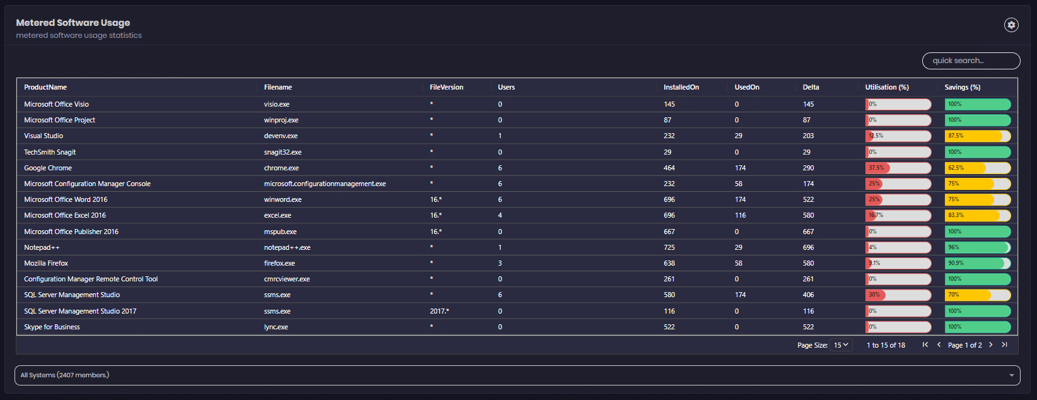The height and width of the screenshot is (400, 1037).
Task: Sort by Savings (%) column header
Action: click(x=963, y=87)
